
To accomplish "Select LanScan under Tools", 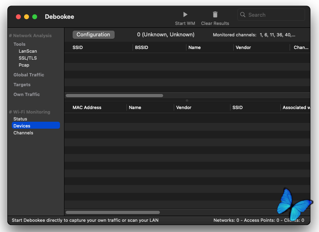I will [28, 51].
